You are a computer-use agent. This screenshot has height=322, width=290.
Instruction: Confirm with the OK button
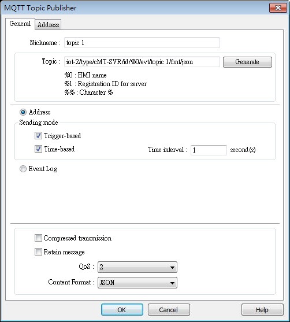pos(122,310)
